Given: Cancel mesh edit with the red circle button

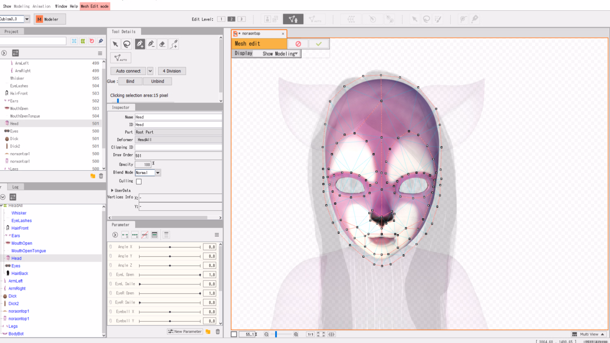Looking at the screenshot, I should pyautogui.click(x=298, y=44).
